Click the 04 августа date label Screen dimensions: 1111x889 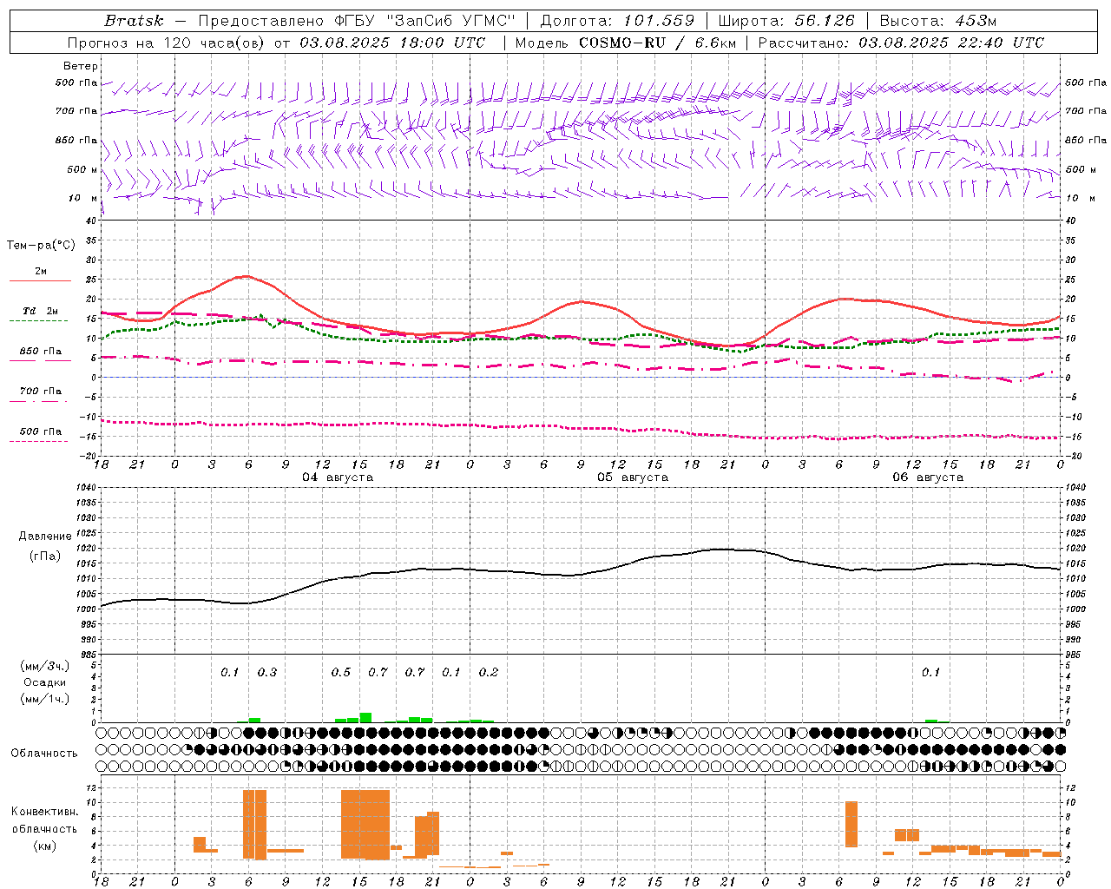tap(338, 477)
